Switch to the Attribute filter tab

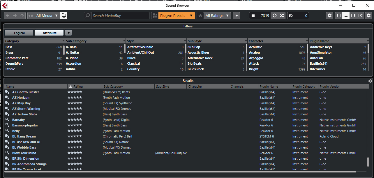(x=50, y=33)
